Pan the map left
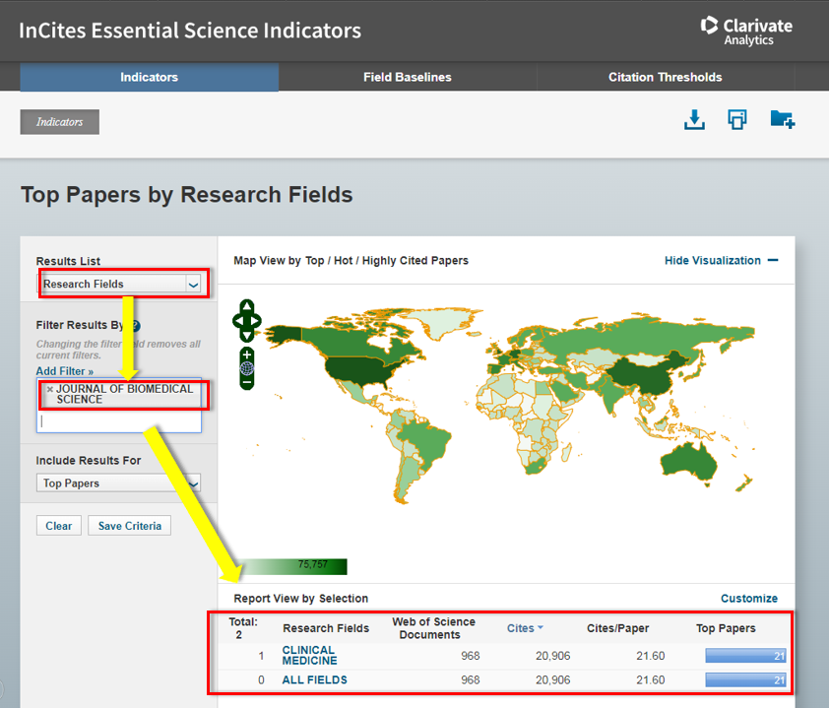 tap(237, 321)
